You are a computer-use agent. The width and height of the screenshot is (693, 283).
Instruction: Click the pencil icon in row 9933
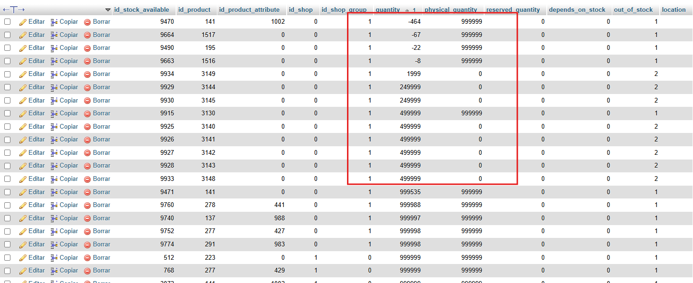pyautogui.click(x=23, y=179)
